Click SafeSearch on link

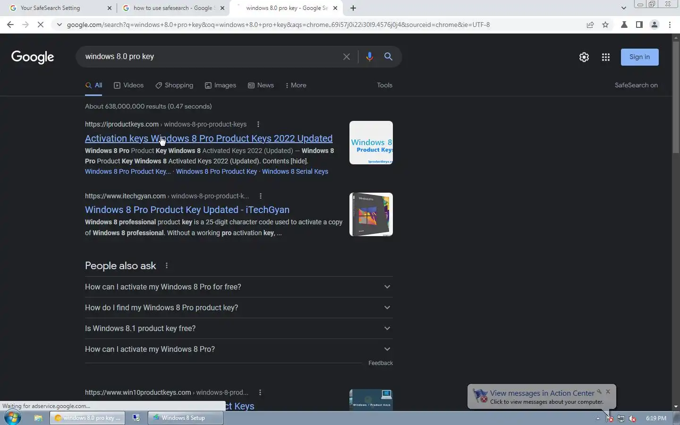[x=636, y=85]
